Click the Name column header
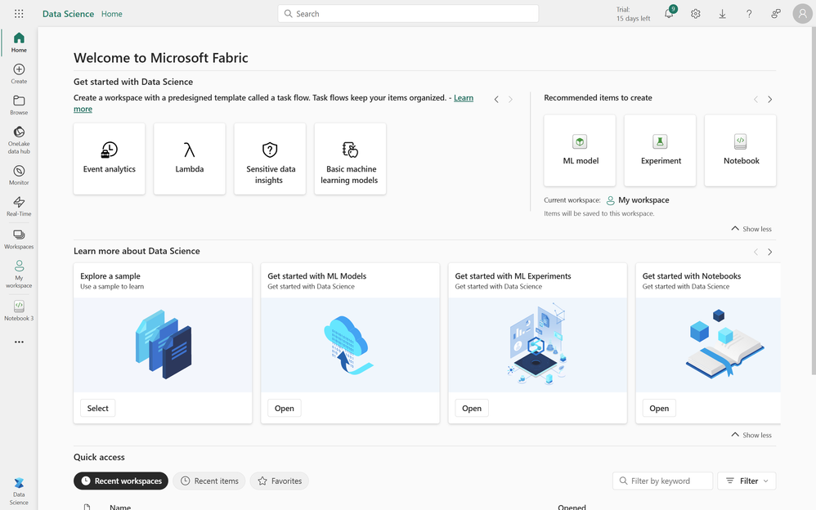Screen dimensions: 816x510 (120, 507)
